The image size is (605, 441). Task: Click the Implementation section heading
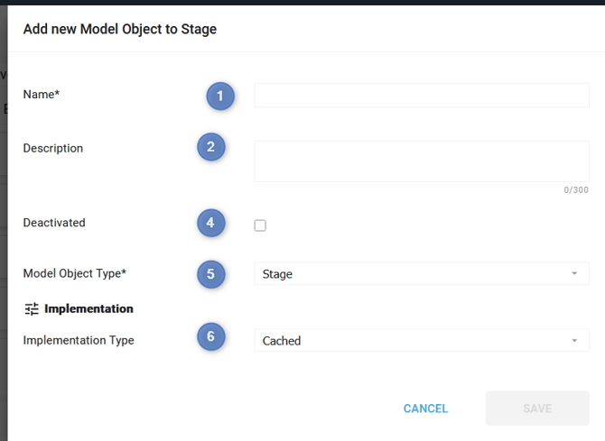coord(88,309)
